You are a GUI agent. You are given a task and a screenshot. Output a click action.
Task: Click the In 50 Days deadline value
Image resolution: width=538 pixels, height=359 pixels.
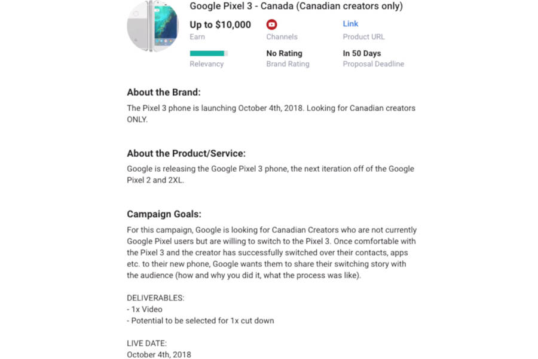(362, 53)
